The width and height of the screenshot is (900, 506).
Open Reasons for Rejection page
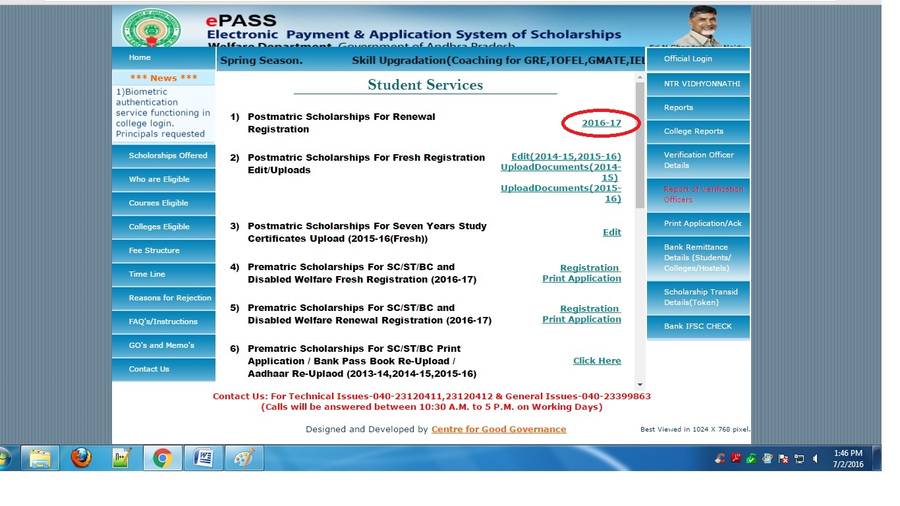[163, 298]
